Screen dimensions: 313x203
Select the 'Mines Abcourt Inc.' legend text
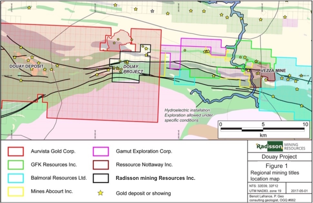[52, 191]
